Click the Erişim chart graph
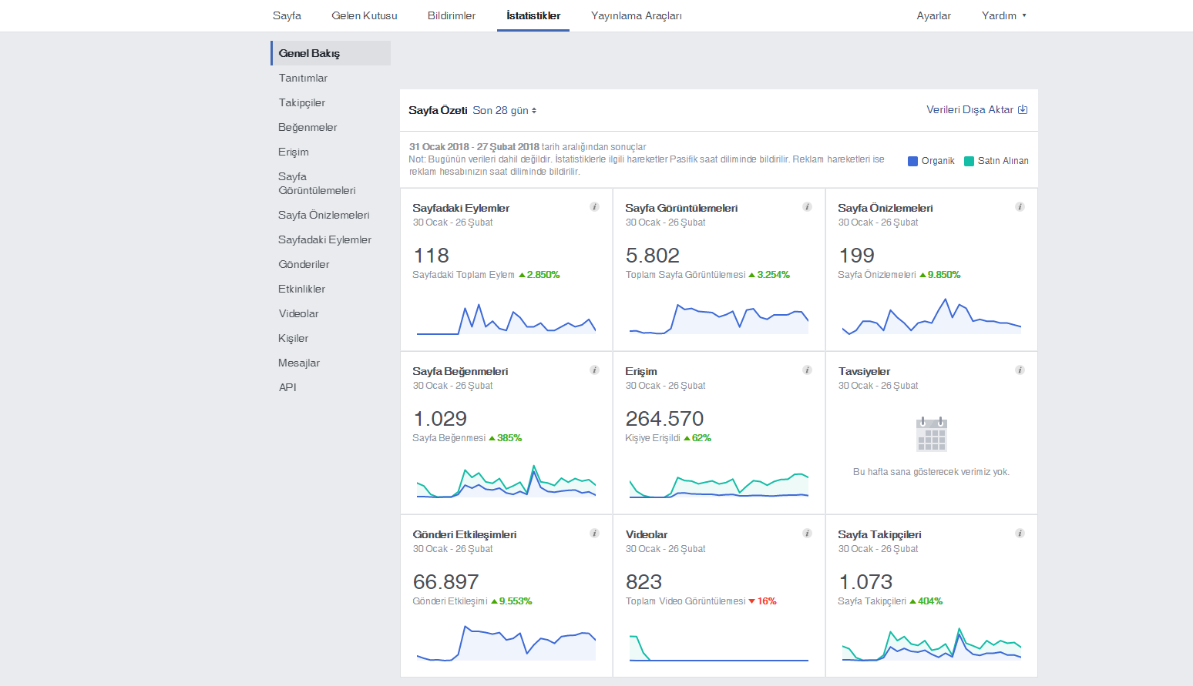Viewport: 1193px width, 686px height. coord(719,485)
